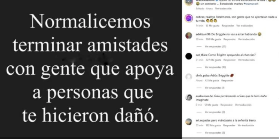Translate the post caption
The height and width of the screenshot is (139, 279).
coord(223,8)
